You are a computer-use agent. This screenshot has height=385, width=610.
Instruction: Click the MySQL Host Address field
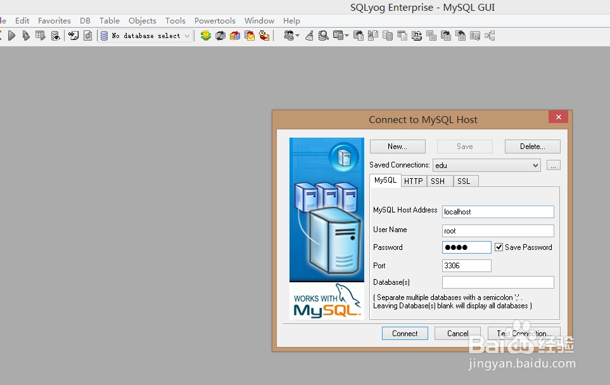498,212
